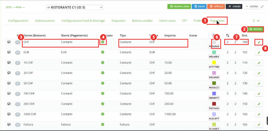
Task: Click the #cde063 color code label
Action: coord(214,129)
